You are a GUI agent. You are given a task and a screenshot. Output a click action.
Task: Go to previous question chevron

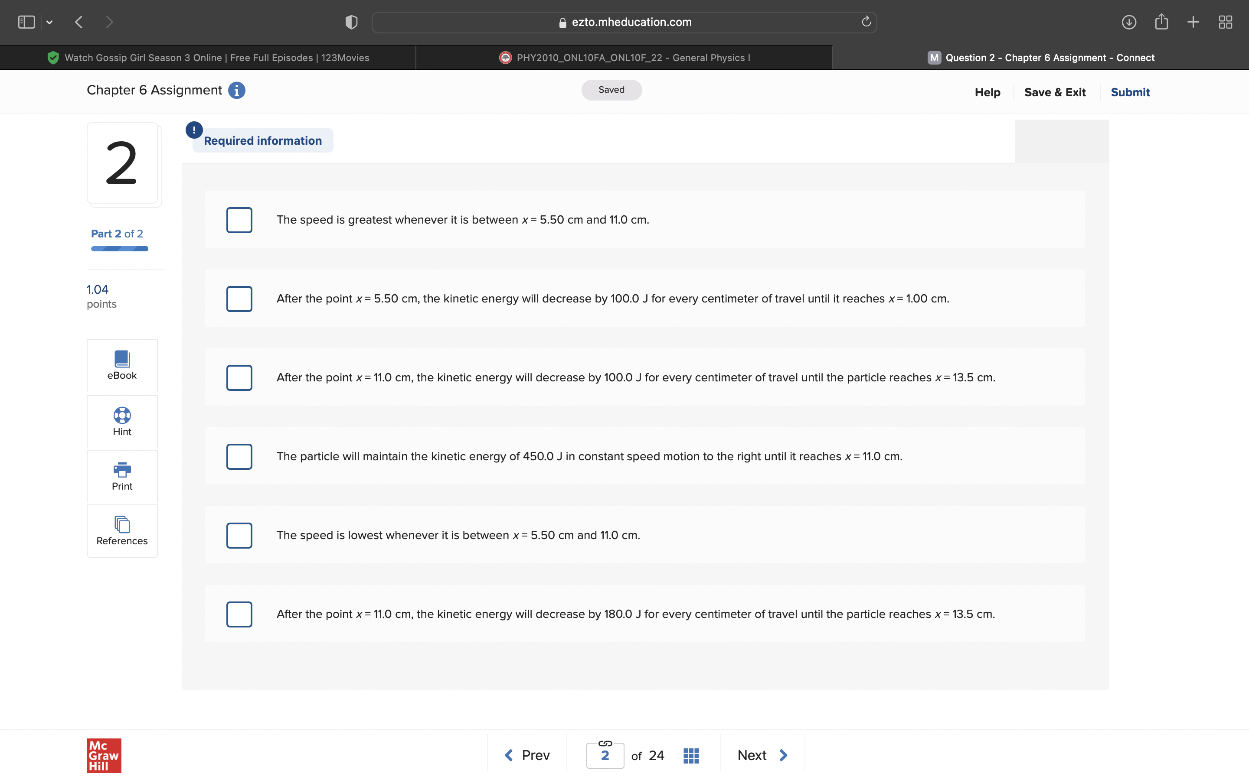click(509, 755)
